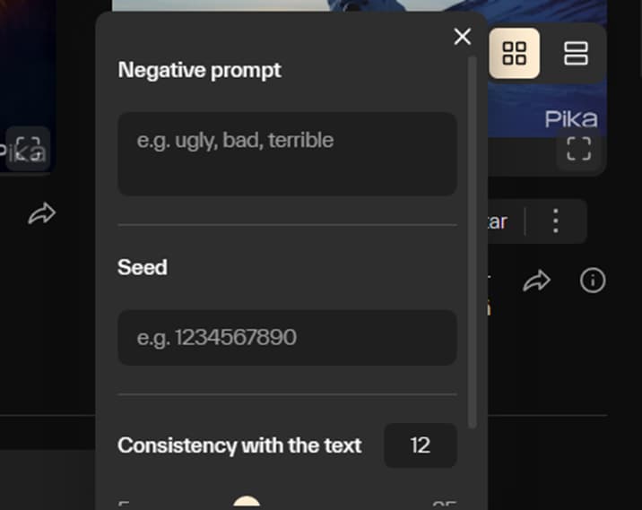The width and height of the screenshot is (642, 510).
Task: Switch to grid view layout
Action: tap(514, 53)
